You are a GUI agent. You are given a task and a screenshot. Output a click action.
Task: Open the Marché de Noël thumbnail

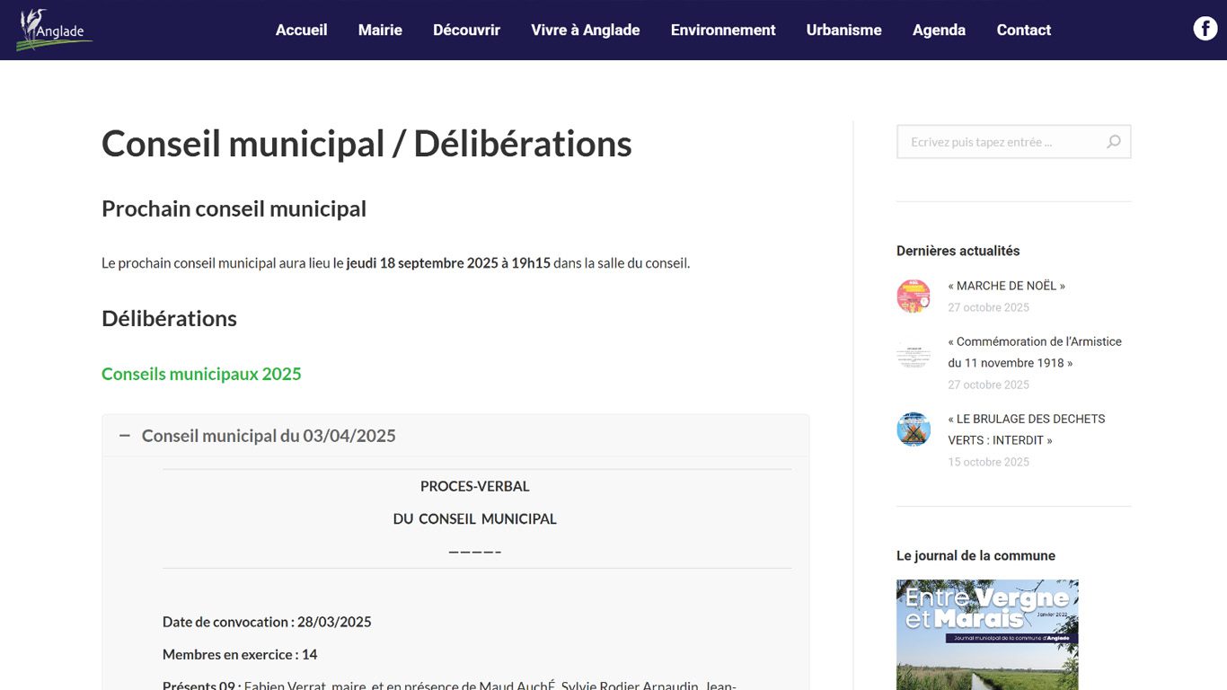click(x=914, y=296)
